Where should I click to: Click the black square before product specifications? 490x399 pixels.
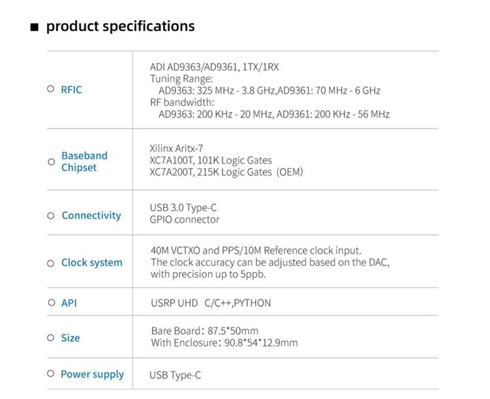pos(34,28)
